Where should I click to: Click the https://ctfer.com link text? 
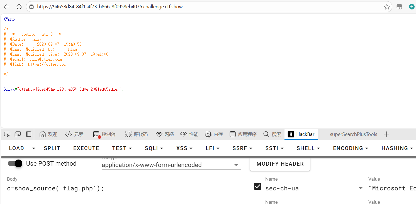tap(47, 64)
